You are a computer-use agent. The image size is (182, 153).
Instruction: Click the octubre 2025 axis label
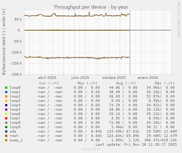click(x=114, y=78)
